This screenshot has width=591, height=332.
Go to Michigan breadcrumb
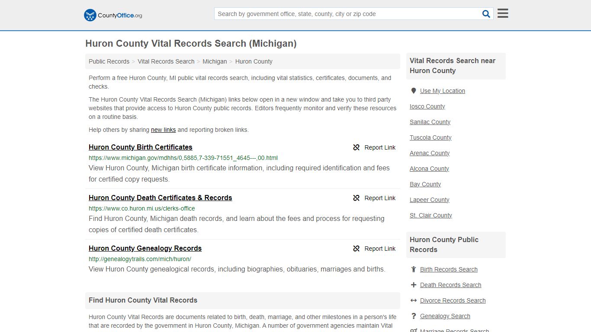[215, 61]
